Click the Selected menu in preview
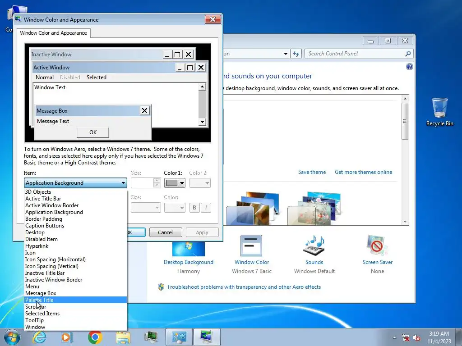This screenshot has width=462, height=346. [97, 77]
